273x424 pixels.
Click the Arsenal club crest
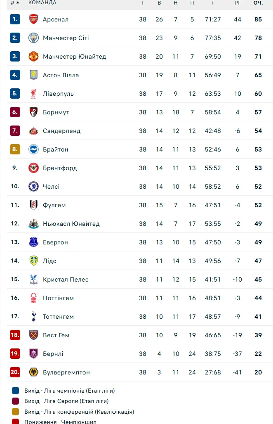click(33, 19)
